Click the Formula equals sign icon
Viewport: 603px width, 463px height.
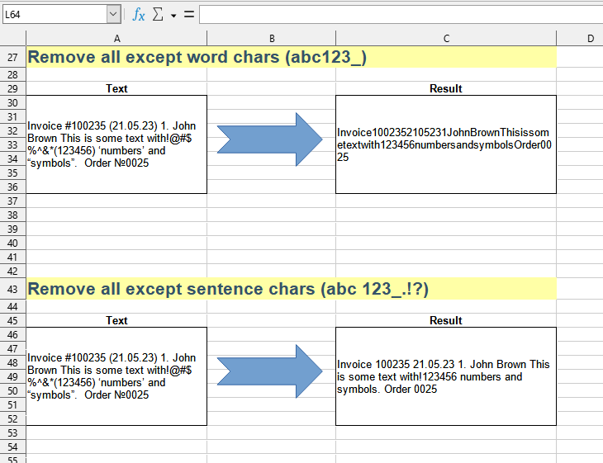(188, 15)
